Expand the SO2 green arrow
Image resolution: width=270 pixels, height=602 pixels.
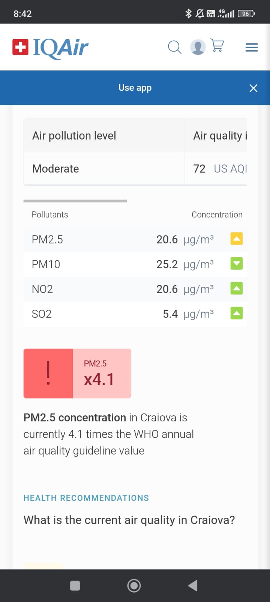236,313
